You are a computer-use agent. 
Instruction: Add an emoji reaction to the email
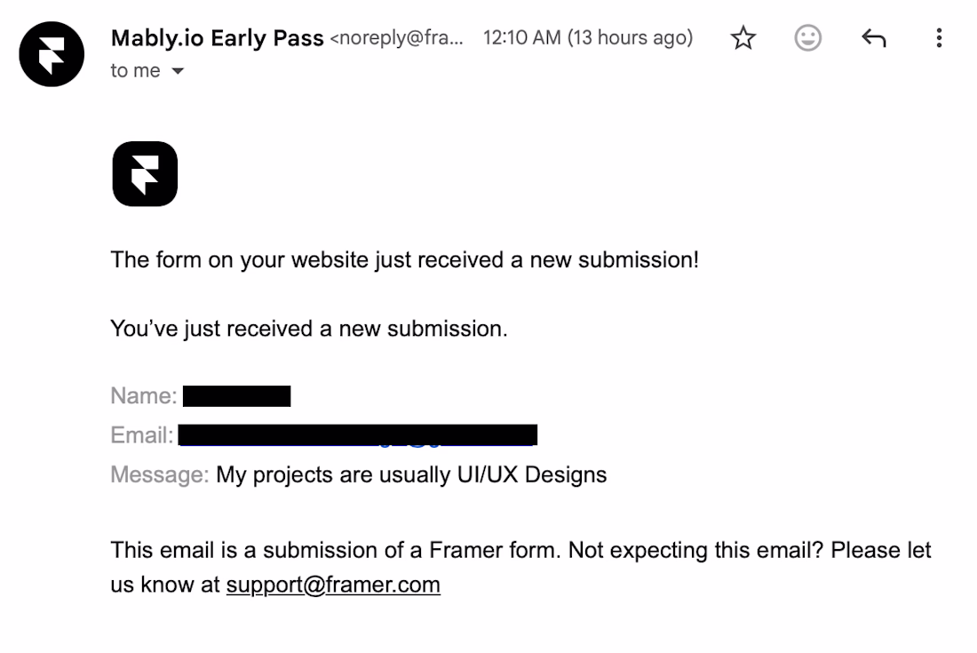point(807,38)
